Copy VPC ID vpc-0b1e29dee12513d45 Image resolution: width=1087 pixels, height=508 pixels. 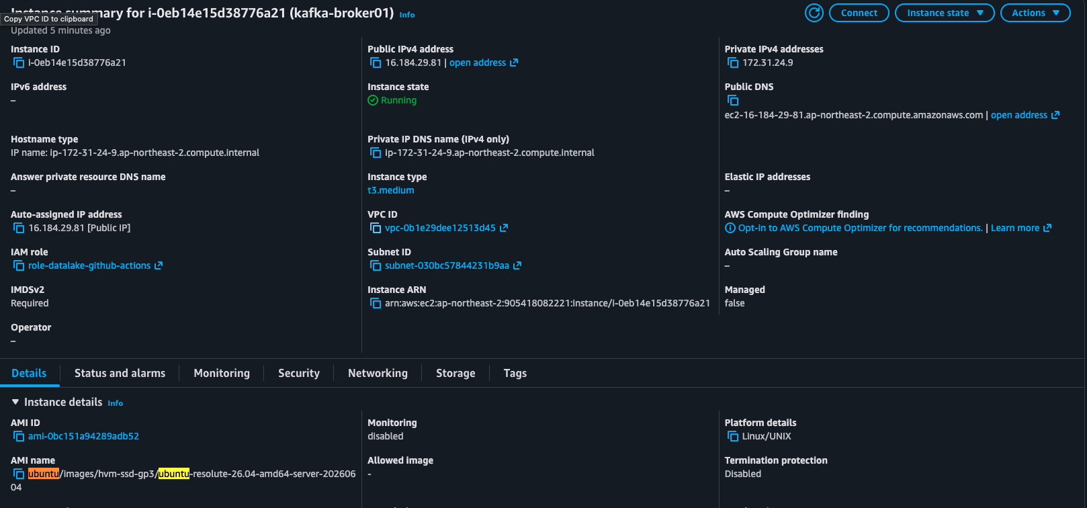pos(376,228)
